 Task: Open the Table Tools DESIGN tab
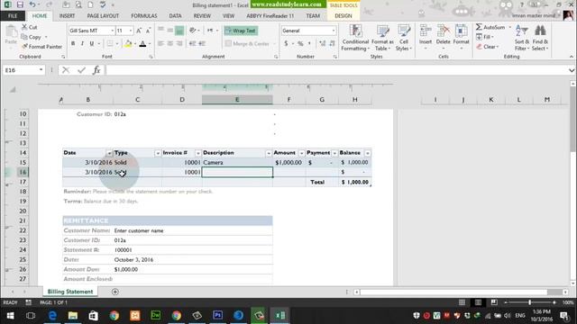coord(343,16)
